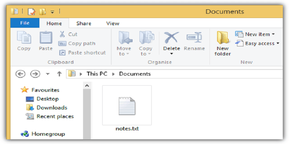Click the Paste clipboard icon
This screenshot has height=144, width=289.
click(x=46, y=38)
